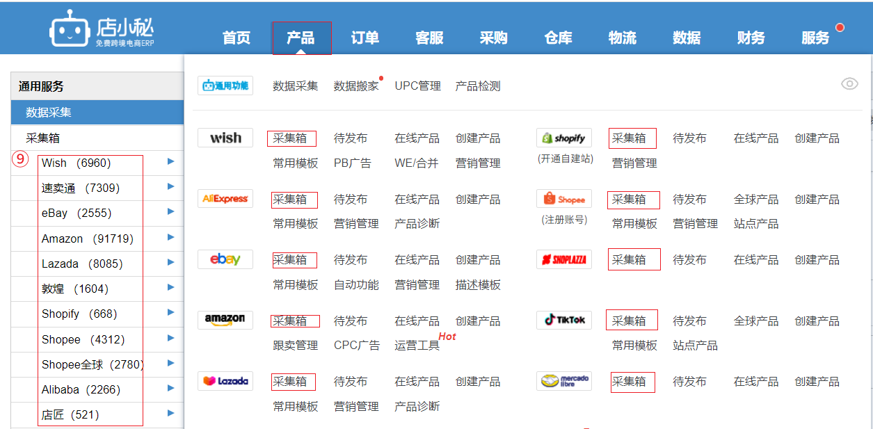Click the TikTok platform logo
Image resolution: width=873 pixels, height=429 pixels.
(564, 320)
